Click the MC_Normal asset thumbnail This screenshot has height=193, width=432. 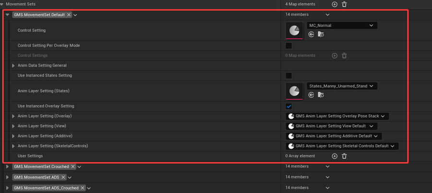pyautogui.click(x=294, y=30)
